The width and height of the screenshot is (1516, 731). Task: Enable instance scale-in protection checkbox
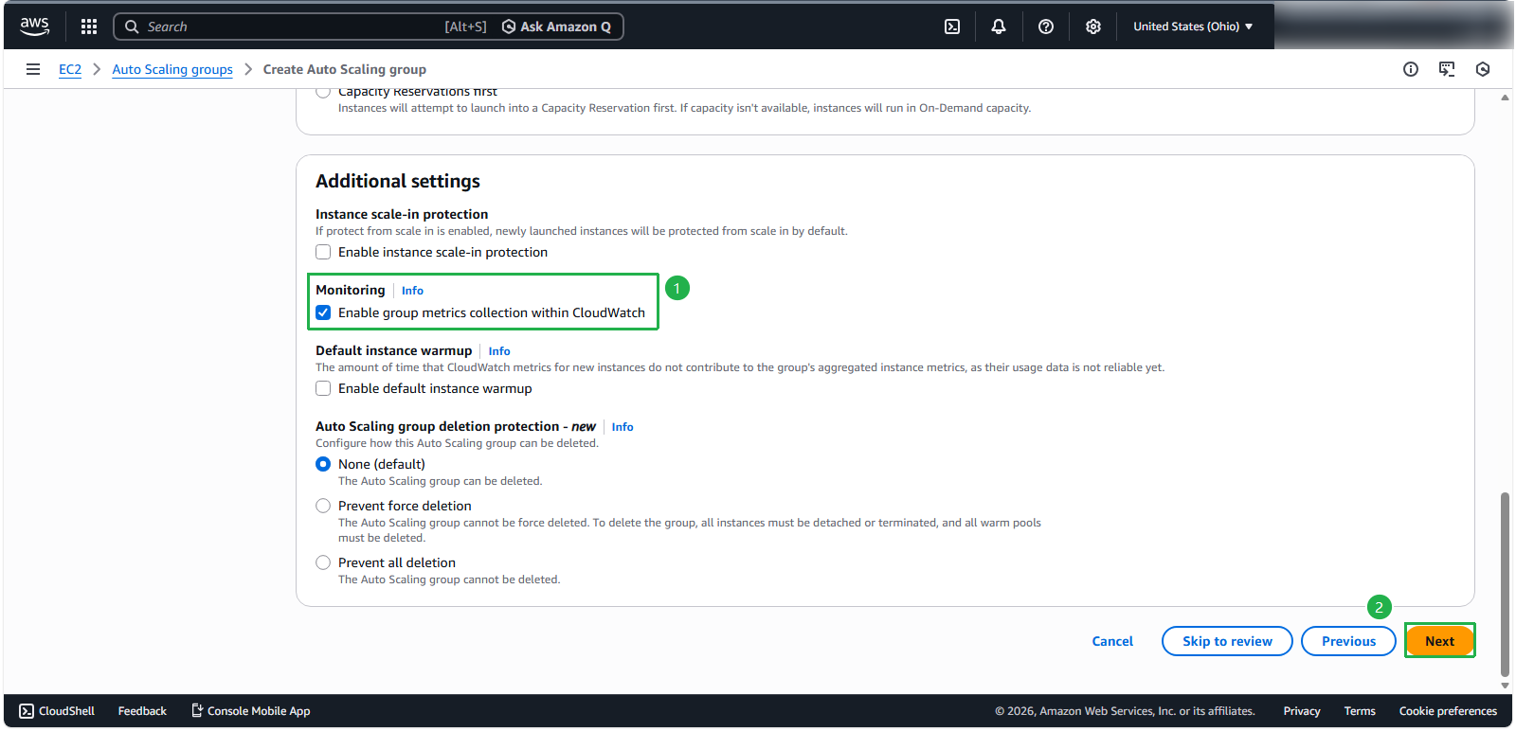click(323, 252)
